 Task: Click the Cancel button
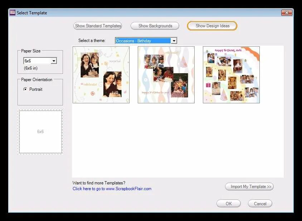(260, 204)
